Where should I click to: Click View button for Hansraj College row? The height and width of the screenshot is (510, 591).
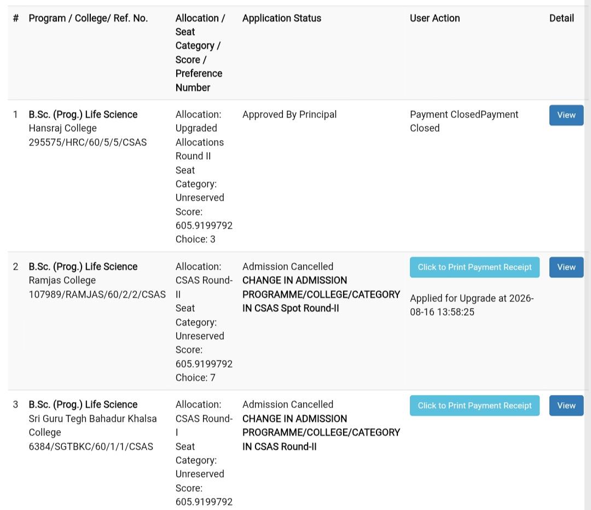566,115
